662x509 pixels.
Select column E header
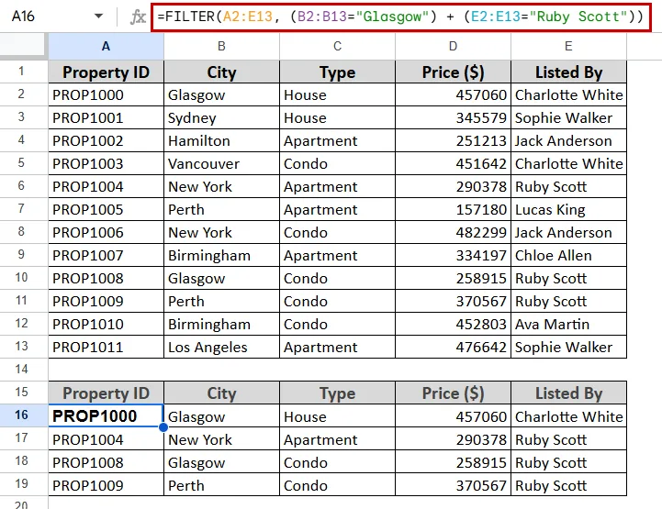(568, 46)
